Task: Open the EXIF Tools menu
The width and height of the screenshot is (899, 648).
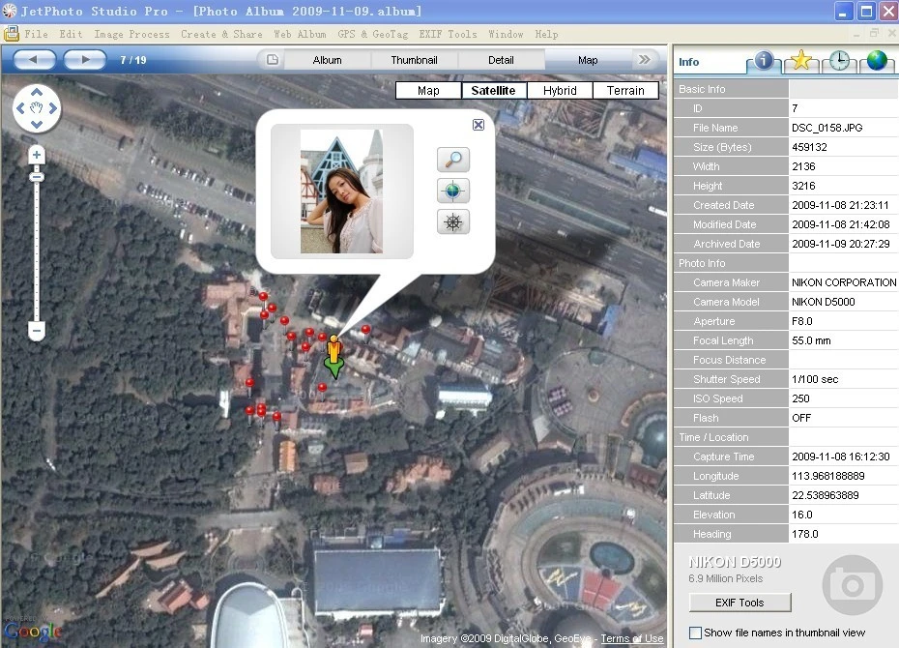Action: [x=448, y=35]
